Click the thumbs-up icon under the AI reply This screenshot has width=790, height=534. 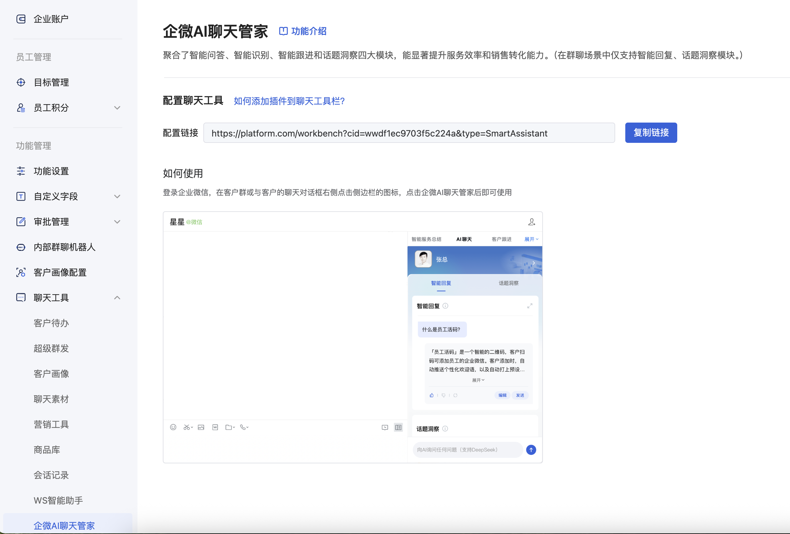tap(432, 395)
